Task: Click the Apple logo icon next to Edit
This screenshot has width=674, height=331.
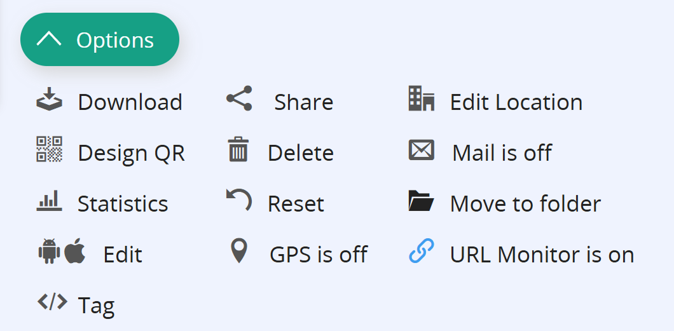Action: [x=74, y=252]
